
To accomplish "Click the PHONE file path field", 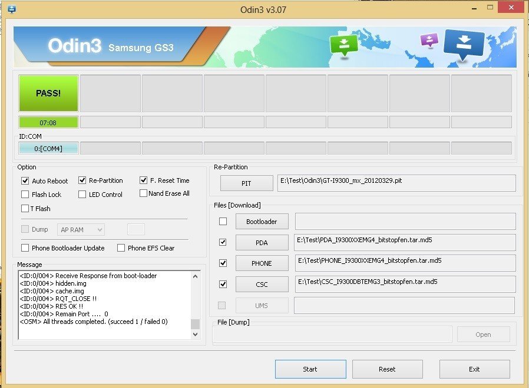I will pos(405,263).
